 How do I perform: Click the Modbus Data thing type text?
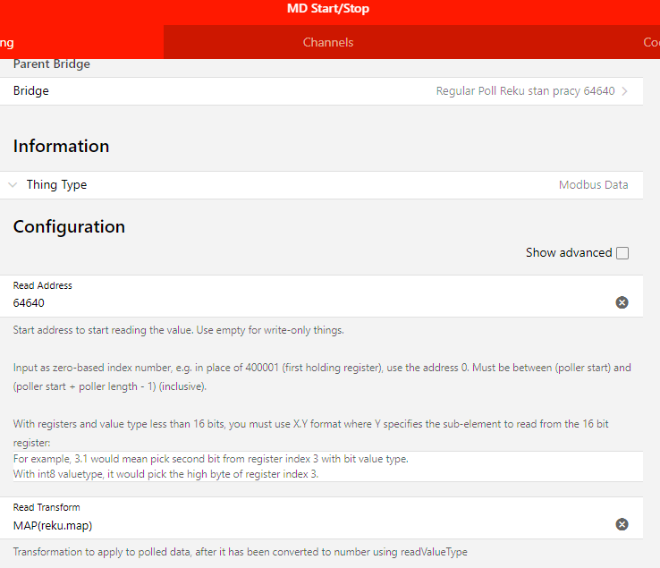pyautogui.click(x=593, y=185)
